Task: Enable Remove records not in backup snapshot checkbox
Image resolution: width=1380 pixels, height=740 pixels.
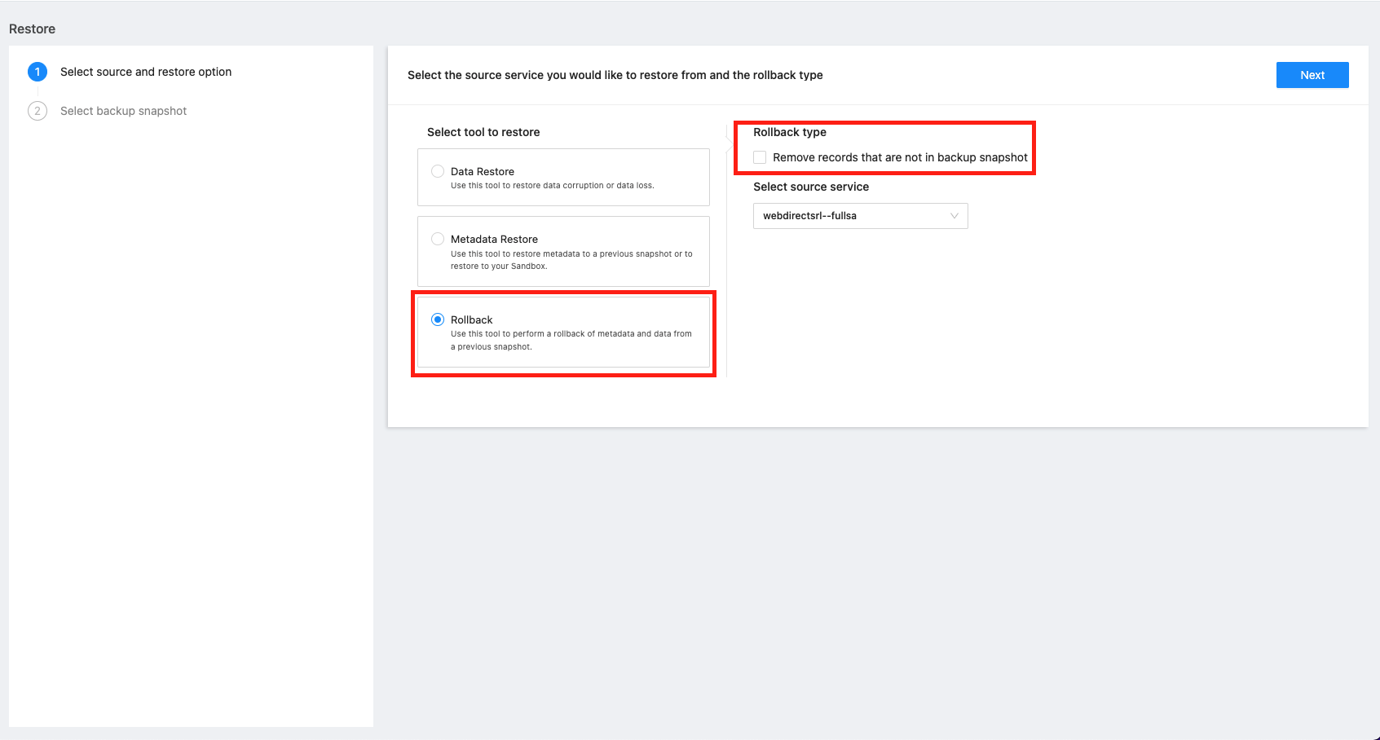Action: (x=760, y=157)
